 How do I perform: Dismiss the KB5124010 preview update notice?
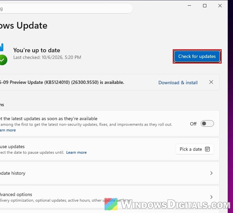coord(211,82)
